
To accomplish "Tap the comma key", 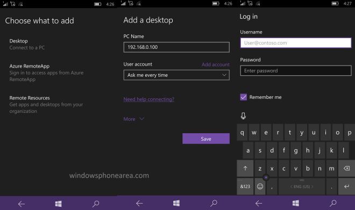I will [x=272, y=186].
